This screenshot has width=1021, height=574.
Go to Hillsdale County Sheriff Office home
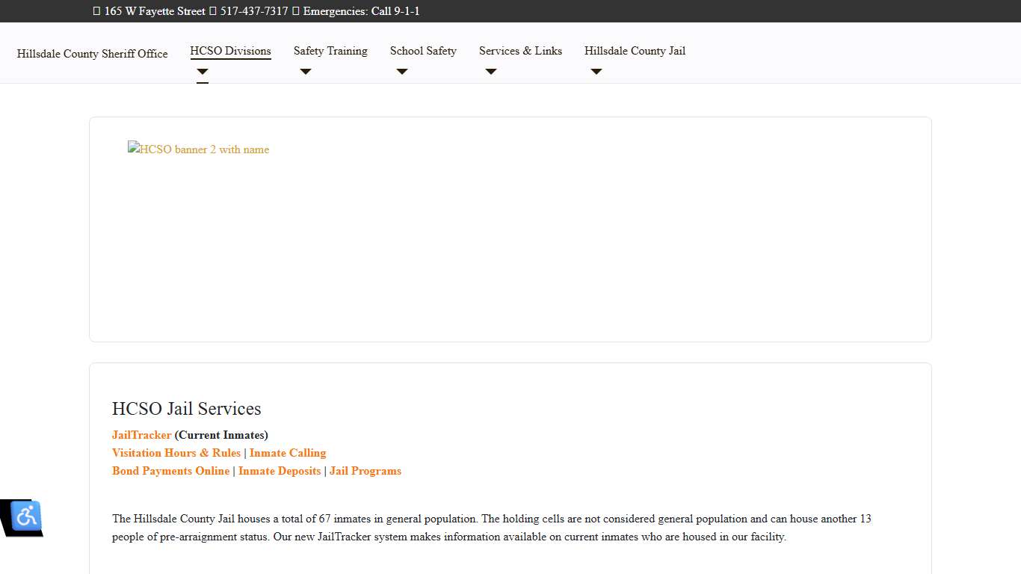click(x=93, y=54)
